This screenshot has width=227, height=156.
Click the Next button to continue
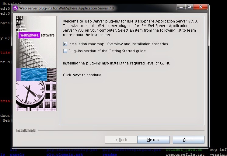coord(153,140)
